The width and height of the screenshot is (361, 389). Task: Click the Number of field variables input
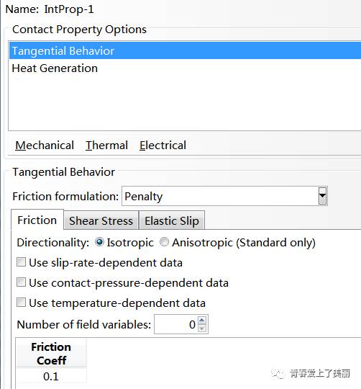[175, 324]
